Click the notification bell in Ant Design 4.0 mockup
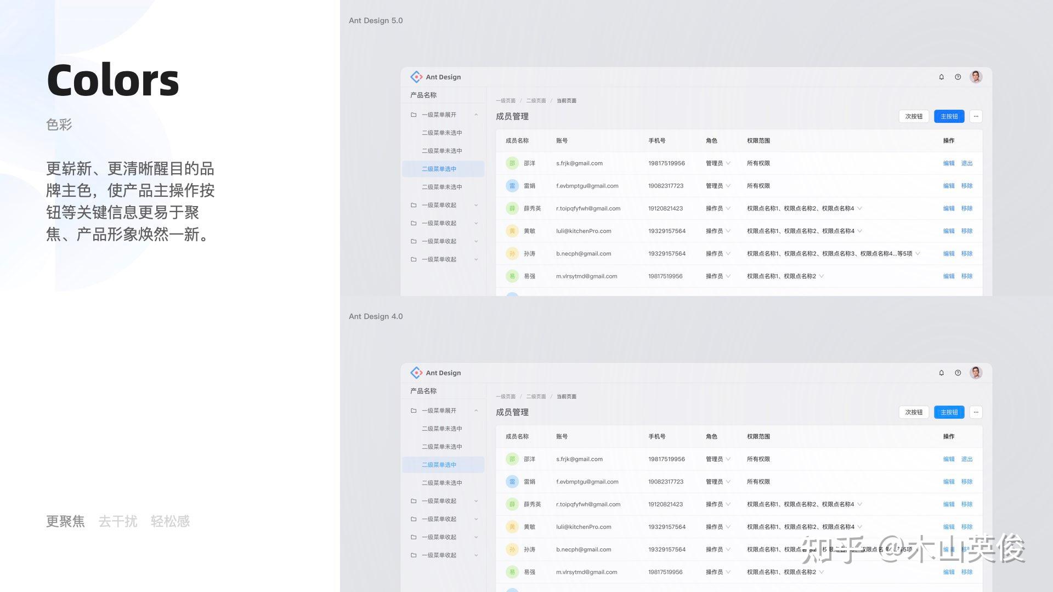 [x=941, y=373]
